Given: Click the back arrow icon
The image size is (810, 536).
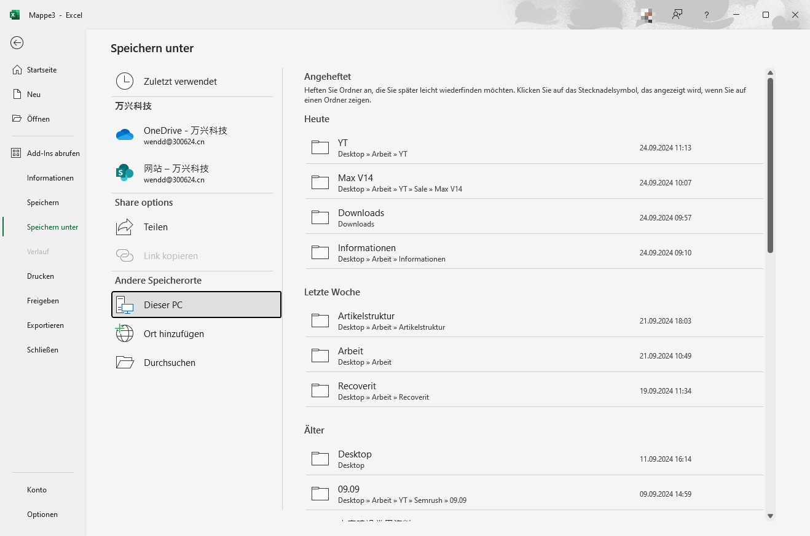Looking at the screenshot, I should click(17, 42).
